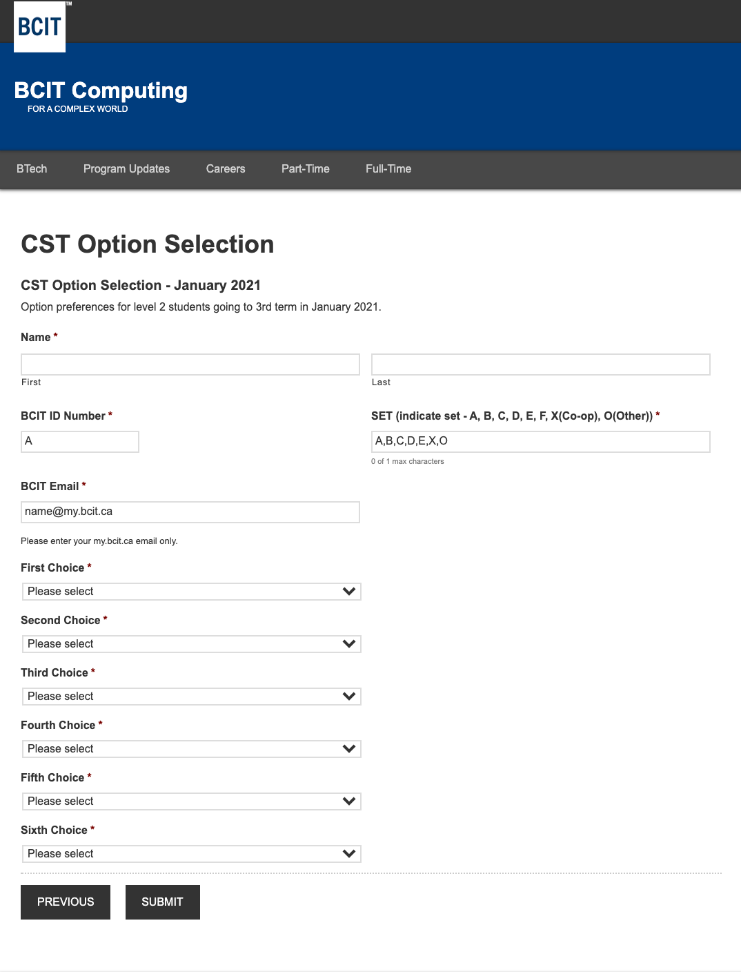Viewport: 741px width, 972px height.
Task: Select the Part-Time navigation item
Action: pos(306,168)
